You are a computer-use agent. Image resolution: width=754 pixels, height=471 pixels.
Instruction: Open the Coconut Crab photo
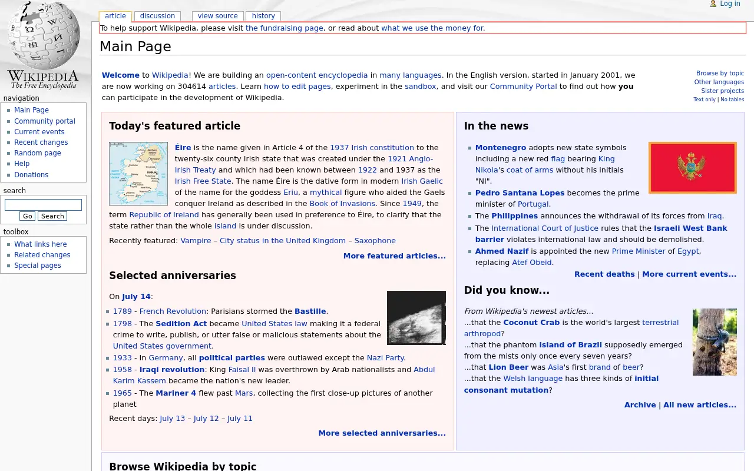tap(715, 342)
